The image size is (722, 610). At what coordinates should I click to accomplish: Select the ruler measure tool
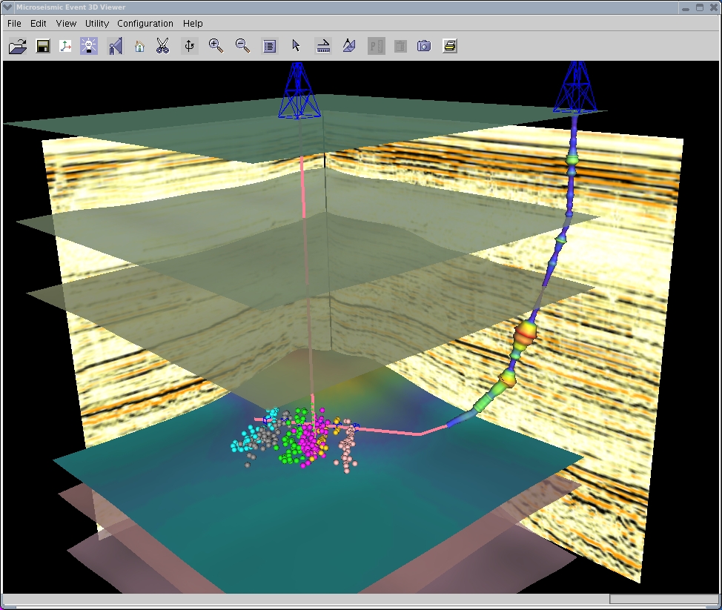(322, 47)
